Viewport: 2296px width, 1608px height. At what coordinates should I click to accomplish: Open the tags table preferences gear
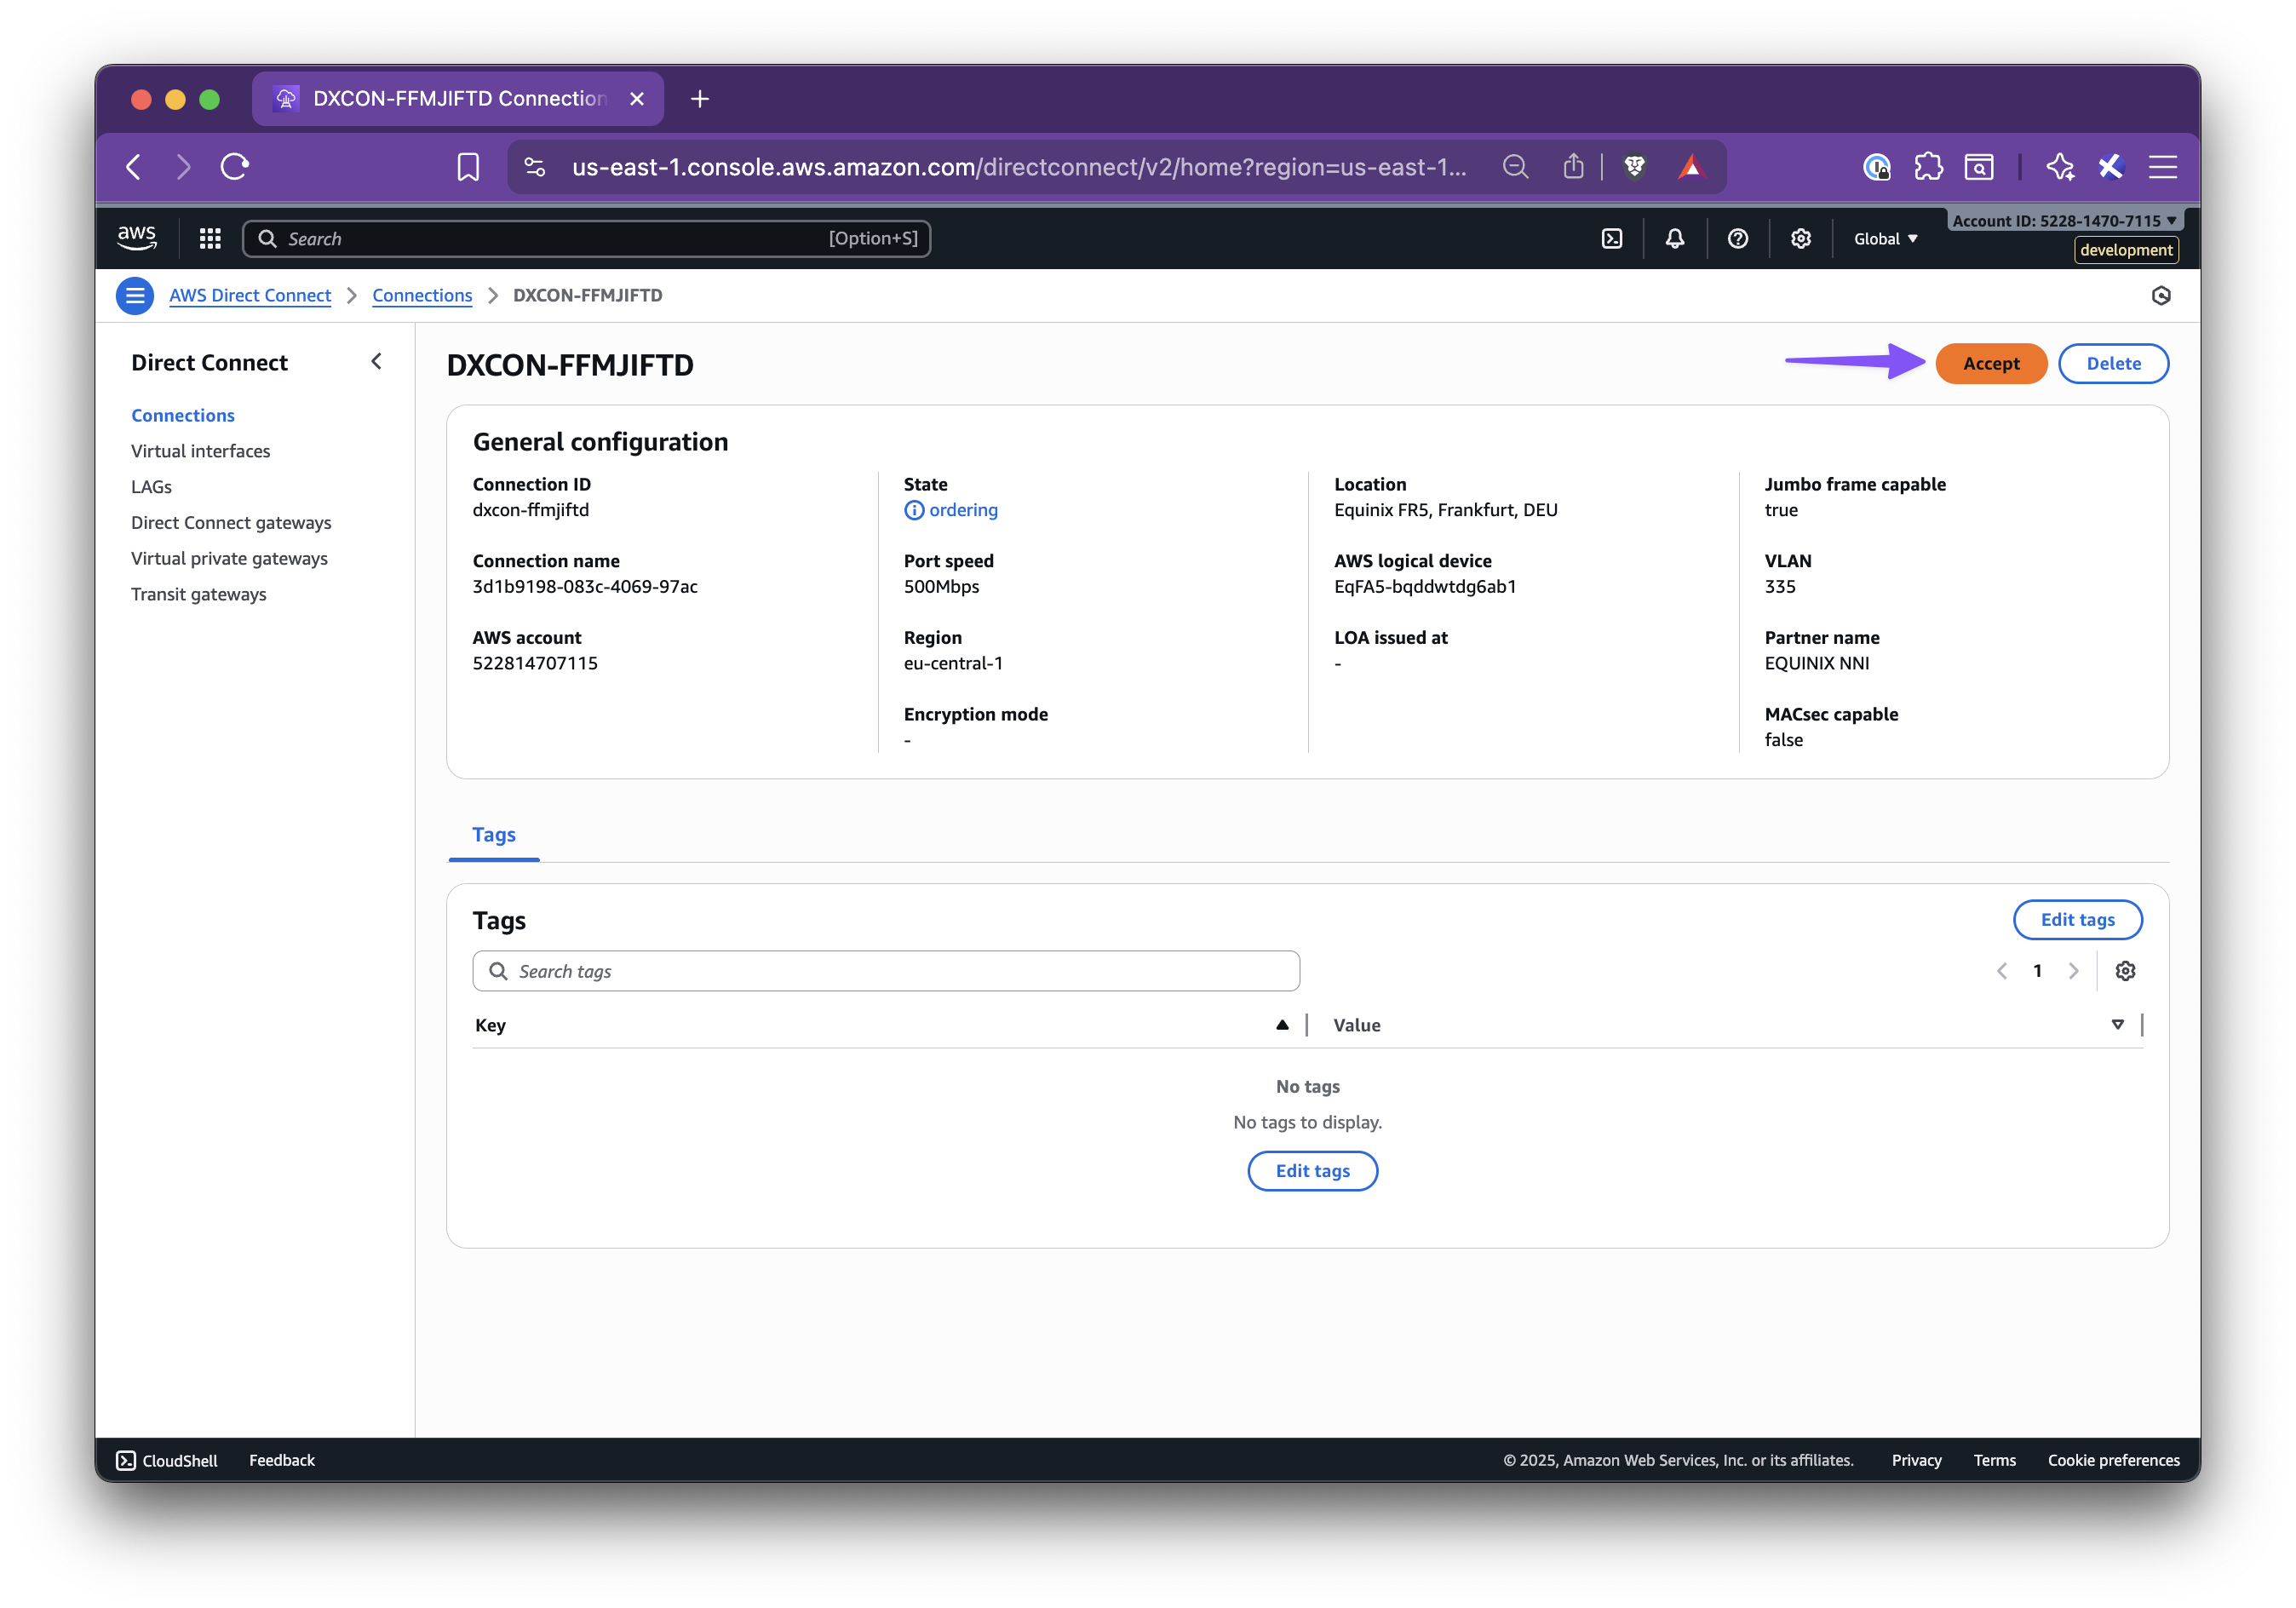pos(2125,970)
